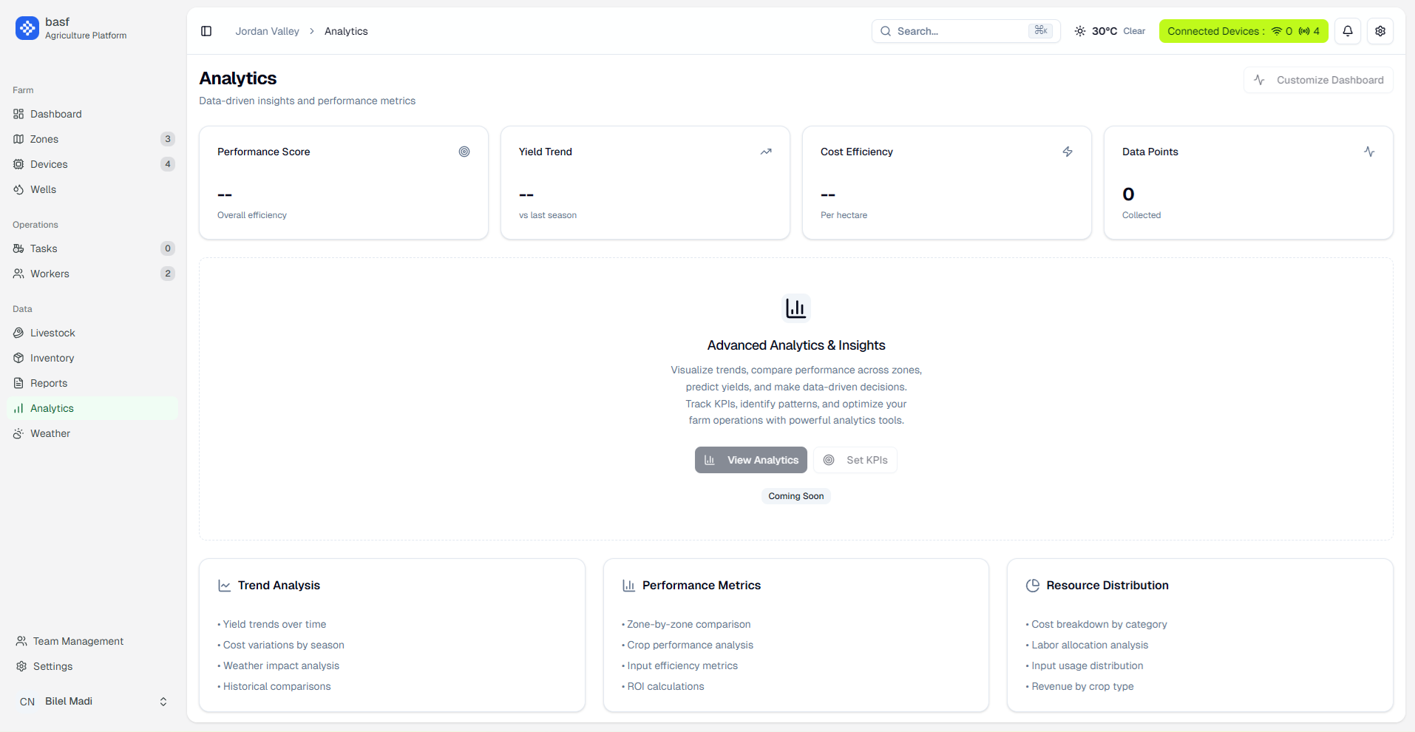
Task: Click the Customize Dashboard button
Action: click(x=1317, y=80)
